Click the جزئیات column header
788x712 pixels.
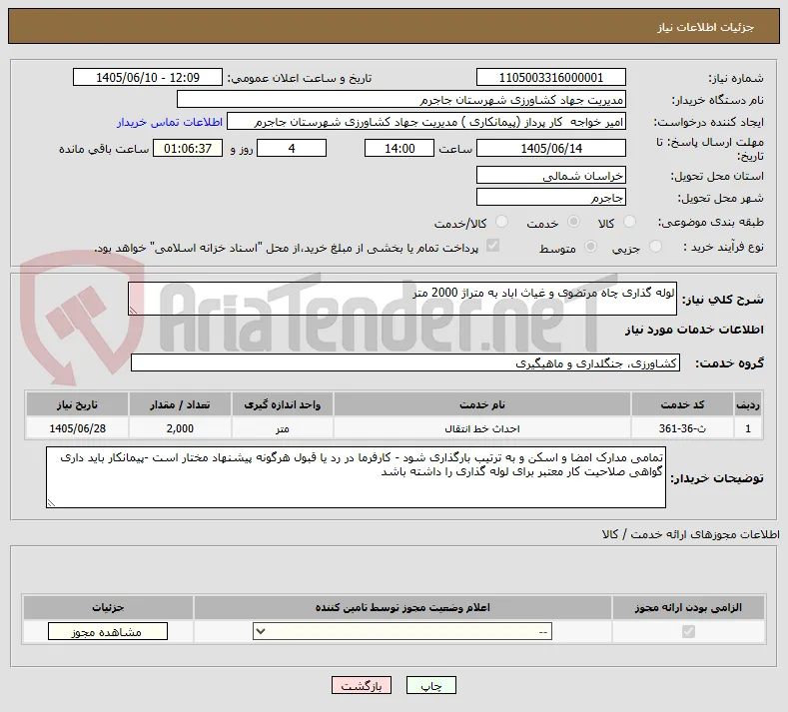tap(108, 607)
